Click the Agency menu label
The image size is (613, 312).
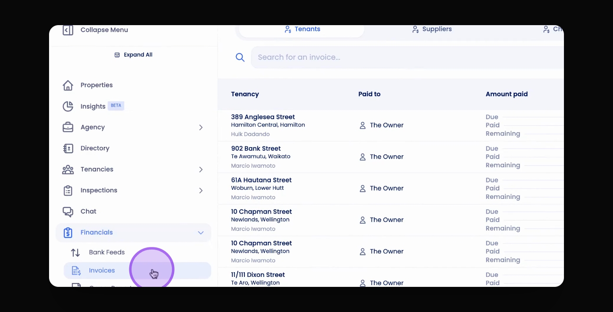[92, 127]
